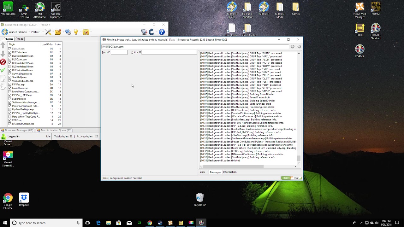
Task: Open FOMM desktop icon
Action: [x=376, y=9]
